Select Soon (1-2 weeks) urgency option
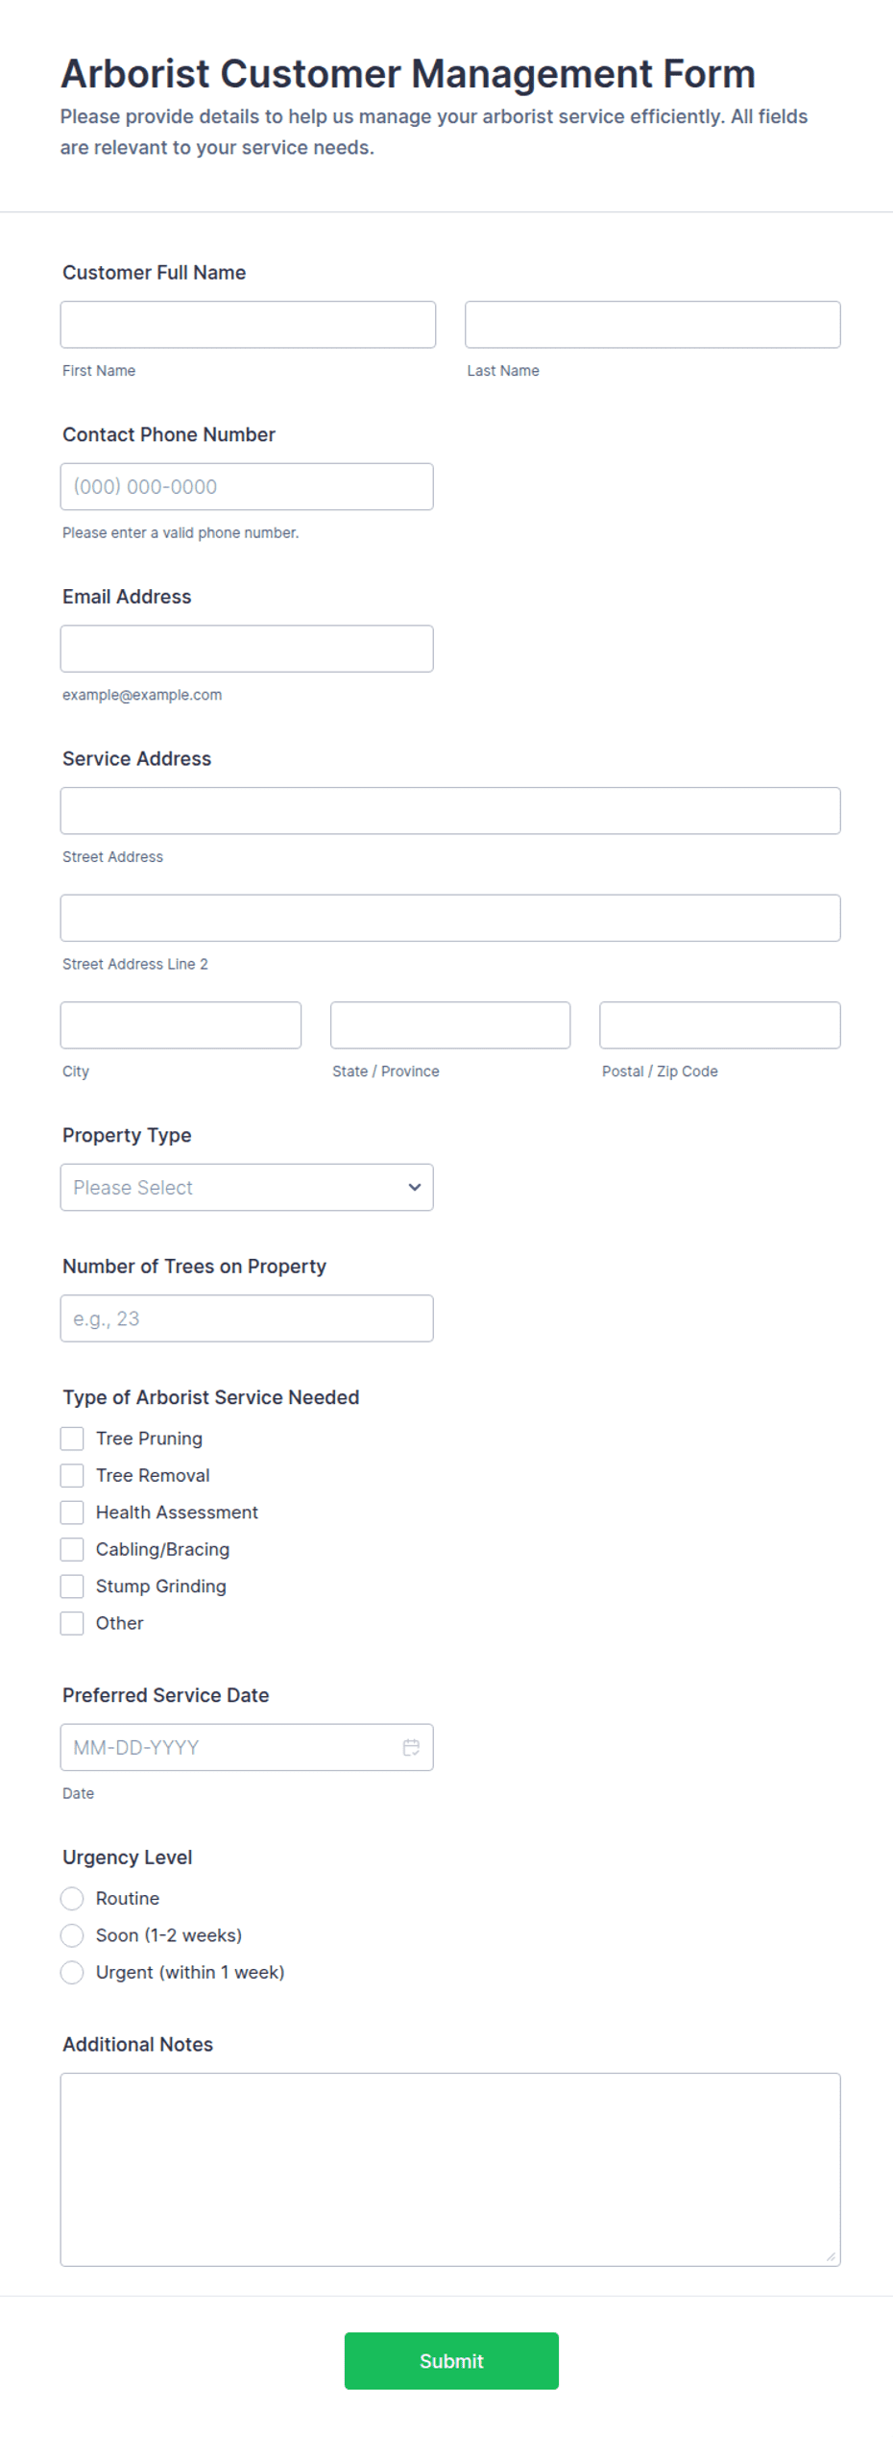This screenshot has width=893, height=2437. (72, 1934)
